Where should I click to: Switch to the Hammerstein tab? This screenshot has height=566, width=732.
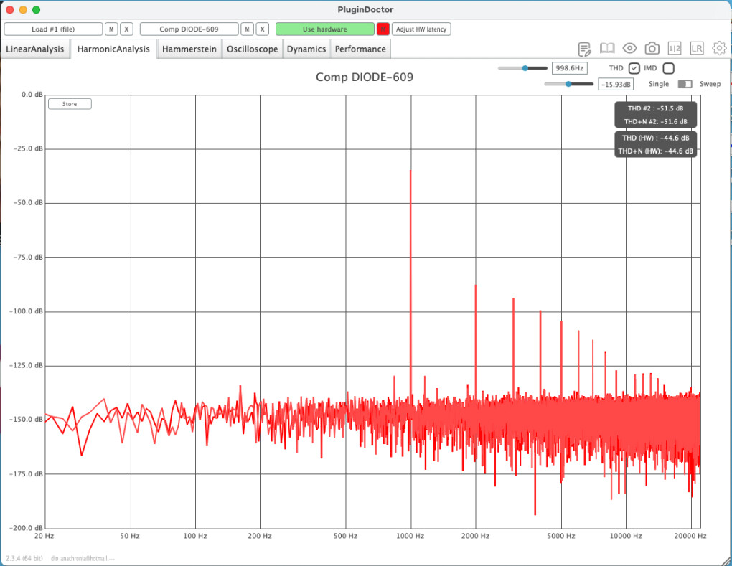point(189,49)
